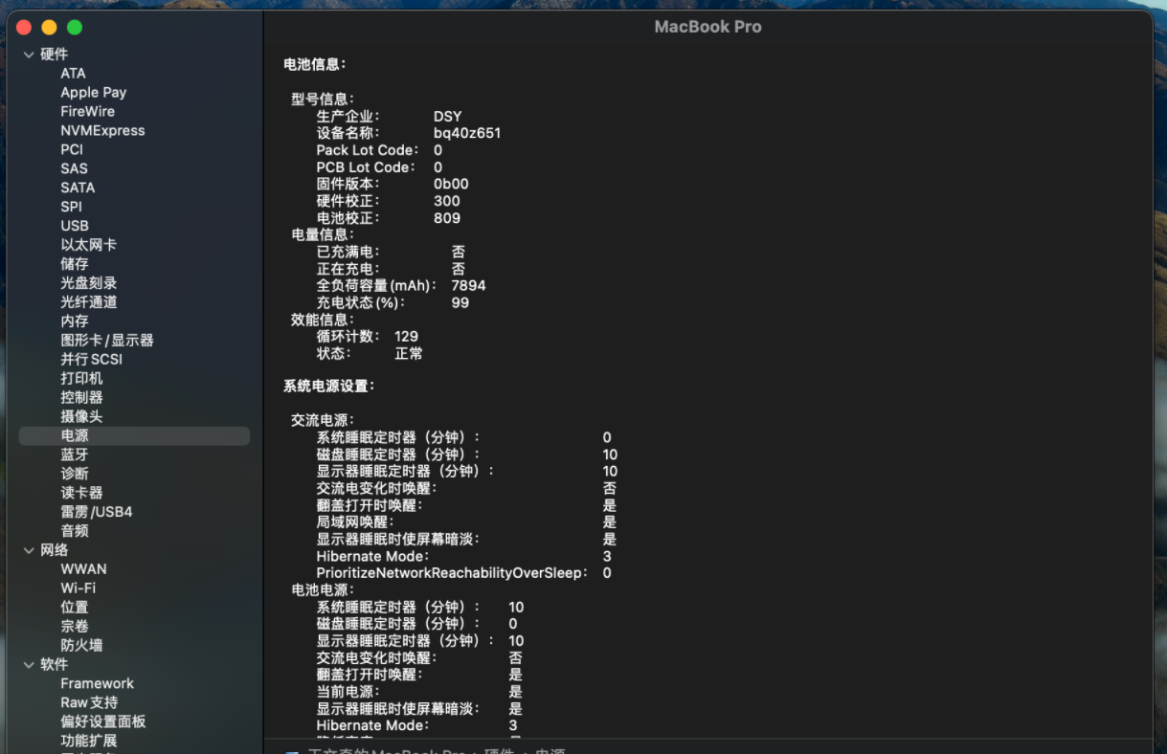Select NVMExpress in the sidebar
Viewport: 1167px width, 754px height.
(x=102, y=130)
